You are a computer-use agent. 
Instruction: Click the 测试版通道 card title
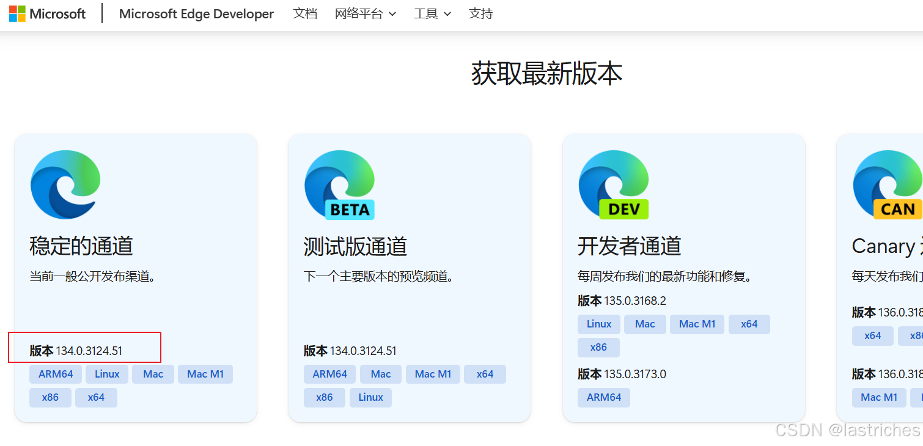(355, 246)
